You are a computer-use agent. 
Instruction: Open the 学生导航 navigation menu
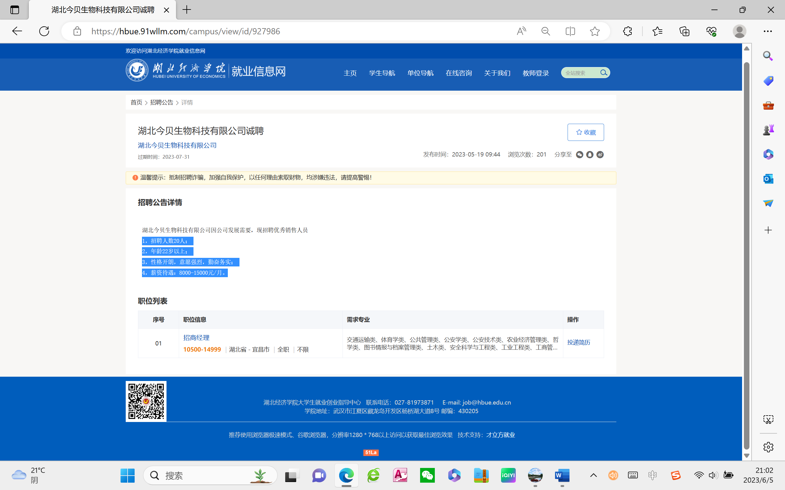[x=382, y=73]
